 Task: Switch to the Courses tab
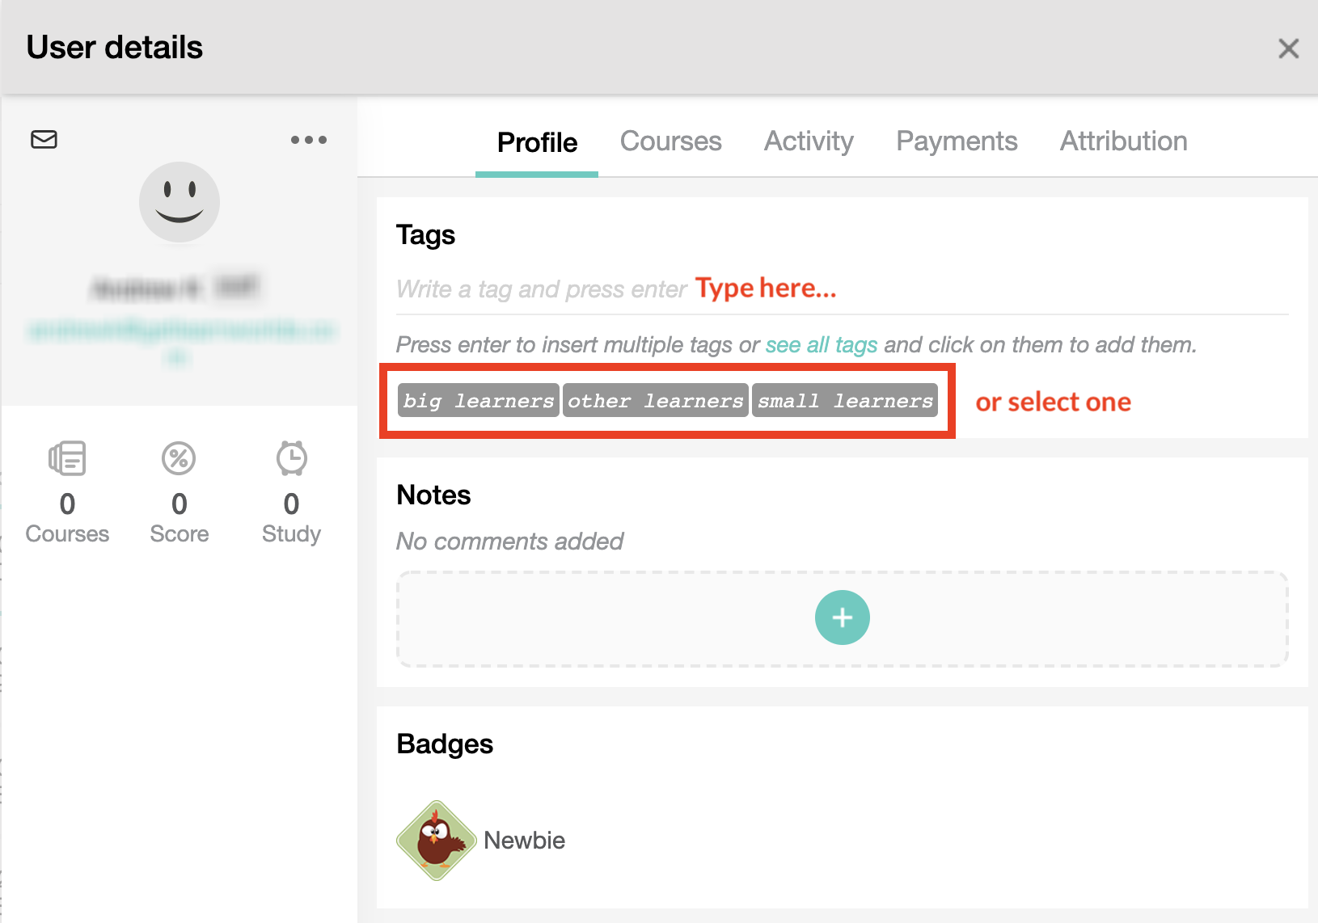pyautogui.click(x=670, y=141)
